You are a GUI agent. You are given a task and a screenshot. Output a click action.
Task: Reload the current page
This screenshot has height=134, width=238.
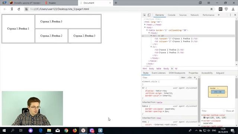point(19,9)
